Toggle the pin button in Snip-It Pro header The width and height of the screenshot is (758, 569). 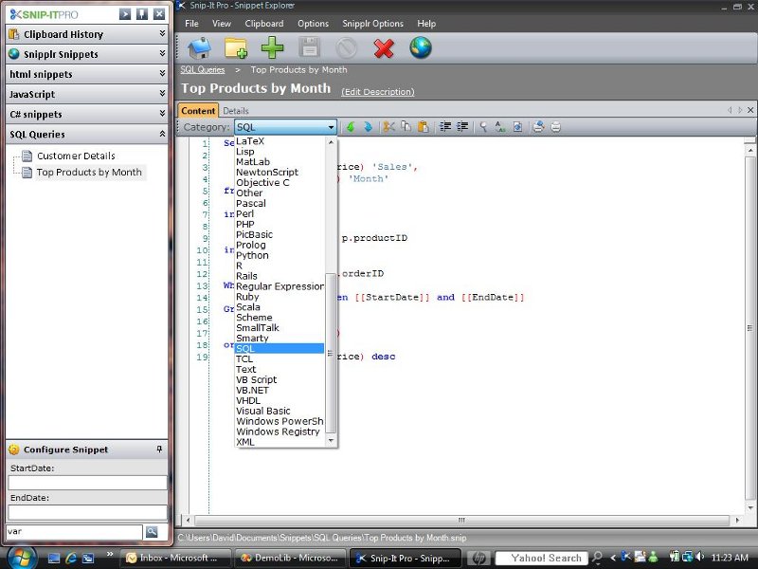coord(142,14)
